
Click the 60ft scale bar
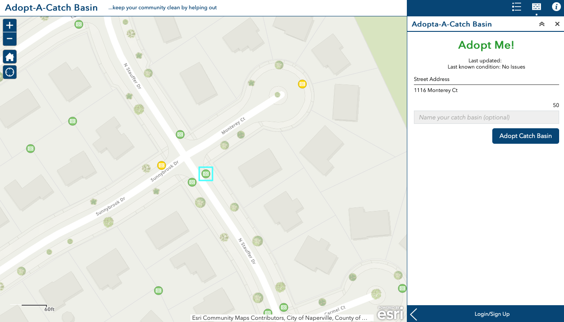pos(35,307)
